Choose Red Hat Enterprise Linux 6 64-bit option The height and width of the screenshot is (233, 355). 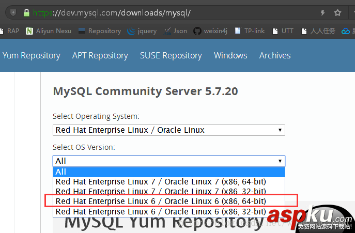coord(169,201)
